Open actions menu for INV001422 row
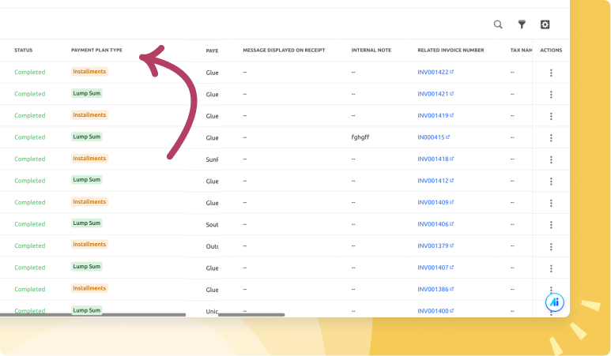 pos(551,73)
